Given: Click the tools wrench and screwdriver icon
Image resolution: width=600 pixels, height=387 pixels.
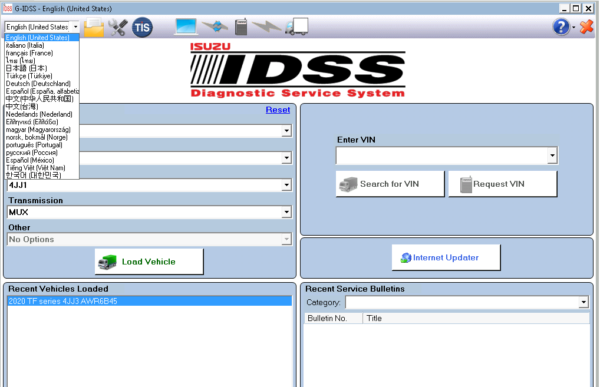Looking at the screenshot, I should [x=117, y=27].
